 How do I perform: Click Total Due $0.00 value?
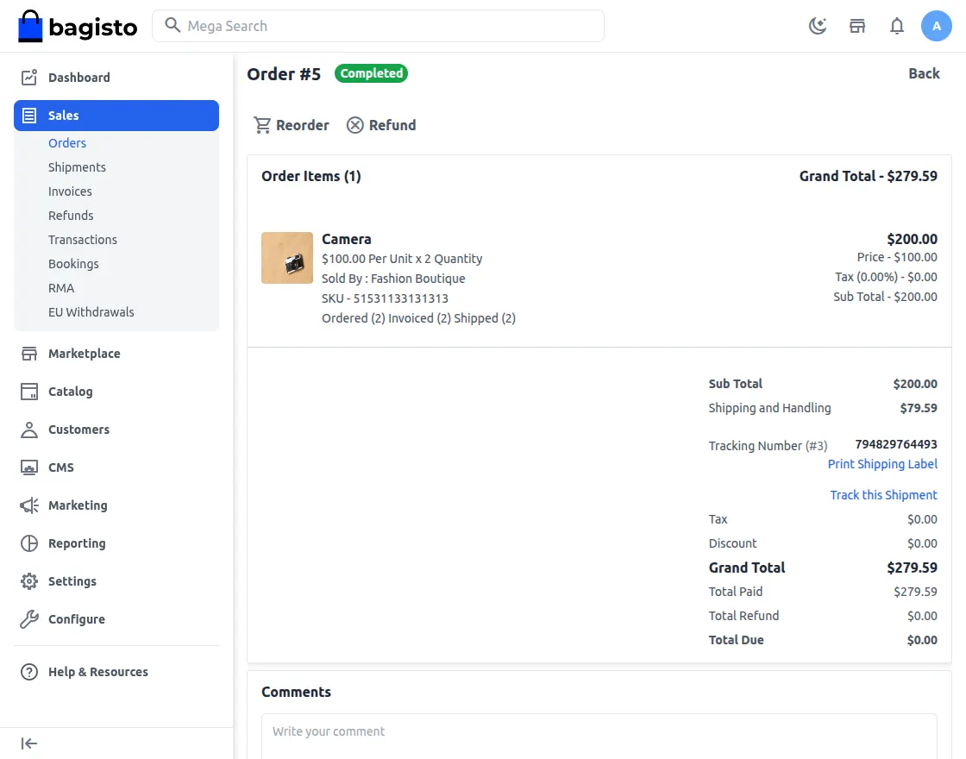tap(922, 639)
